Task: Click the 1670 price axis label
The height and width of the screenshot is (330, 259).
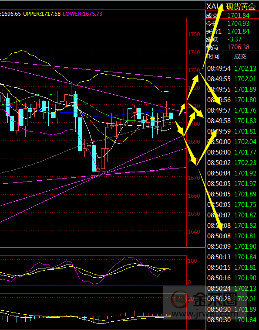Action: point(194,178)
